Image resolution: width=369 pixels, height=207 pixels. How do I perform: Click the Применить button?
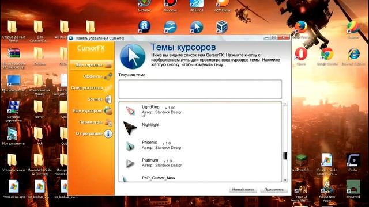274,189
